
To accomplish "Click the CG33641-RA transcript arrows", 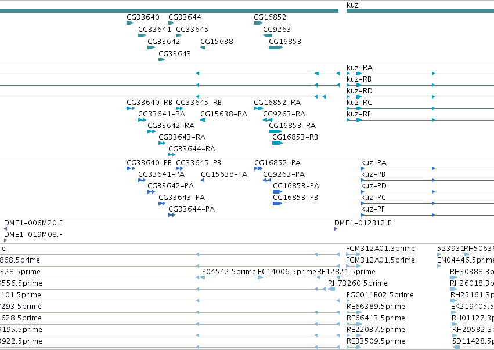I will pyautogui.click(x=142, y=120).
